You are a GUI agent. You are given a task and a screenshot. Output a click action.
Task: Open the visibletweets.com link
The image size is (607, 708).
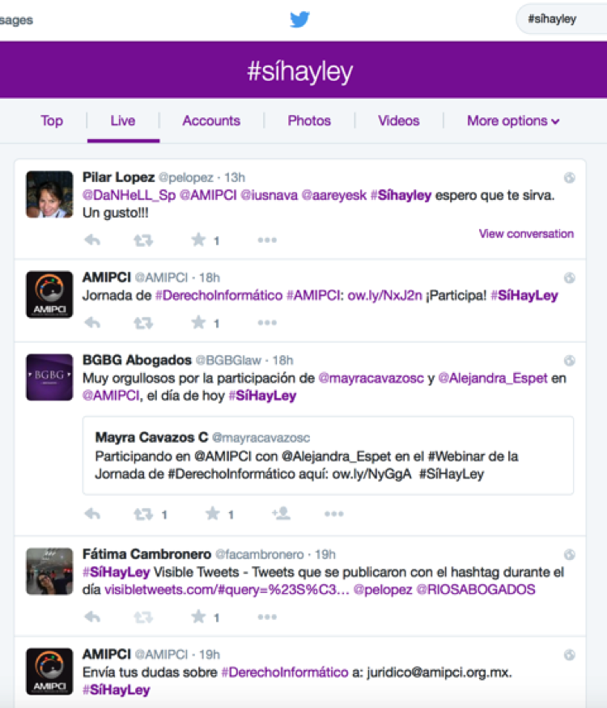tap(227, 590)
